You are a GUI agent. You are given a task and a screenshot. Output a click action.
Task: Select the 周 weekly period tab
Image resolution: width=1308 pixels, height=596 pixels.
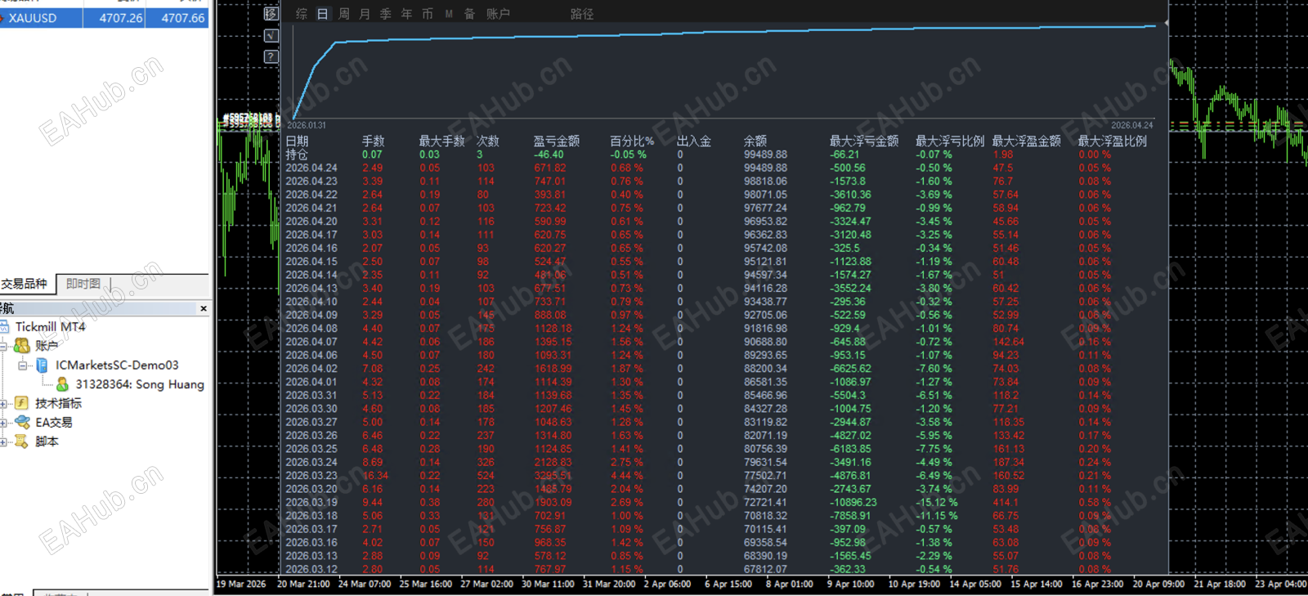tap(344, 14)
